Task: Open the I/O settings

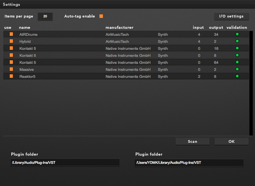Action: coord(232,16)
